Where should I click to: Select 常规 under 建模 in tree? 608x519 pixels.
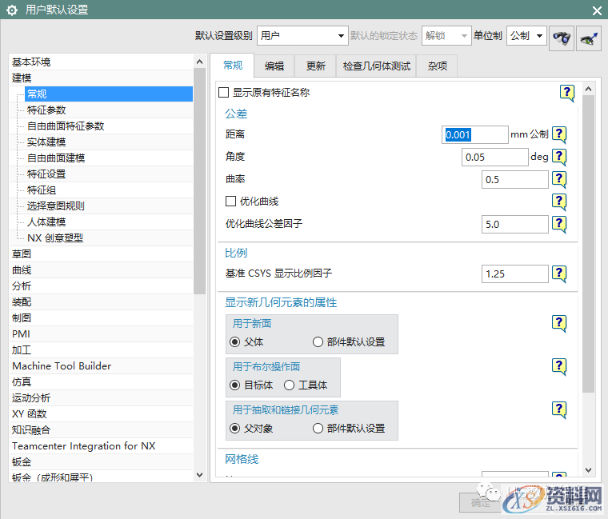click(x=109, y=94)
